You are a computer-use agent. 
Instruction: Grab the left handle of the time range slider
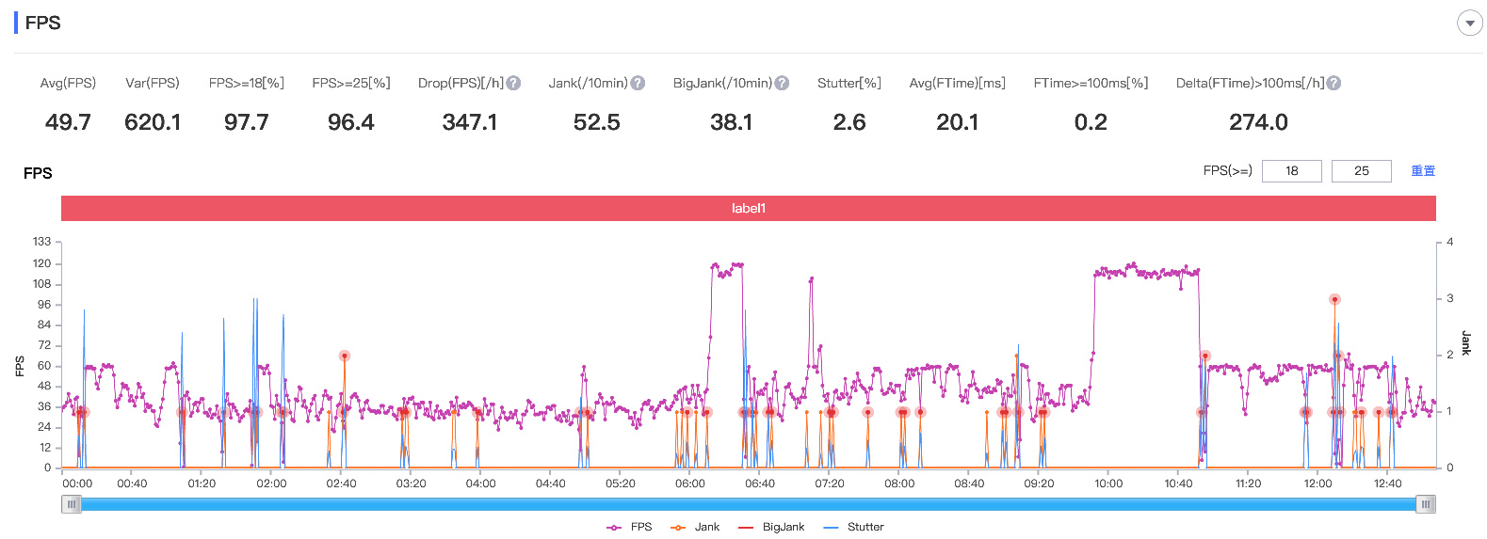point(72,504)
